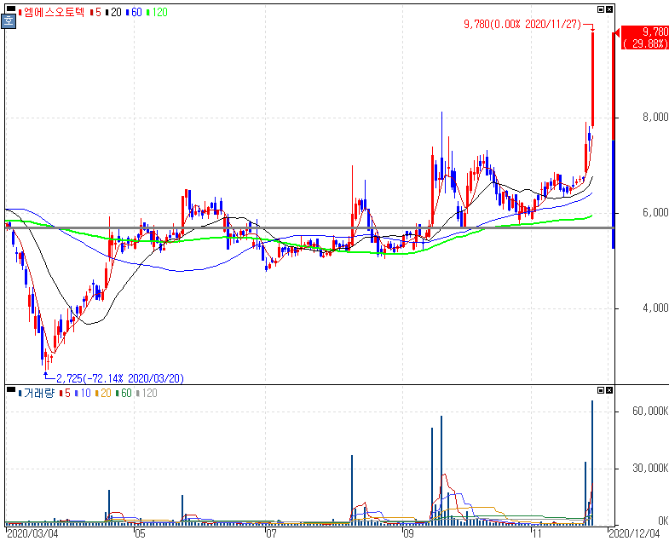This screenshot has height=541, width=669.
Task: Select the 거래량 volume legend label
Action: click(37, 393)
